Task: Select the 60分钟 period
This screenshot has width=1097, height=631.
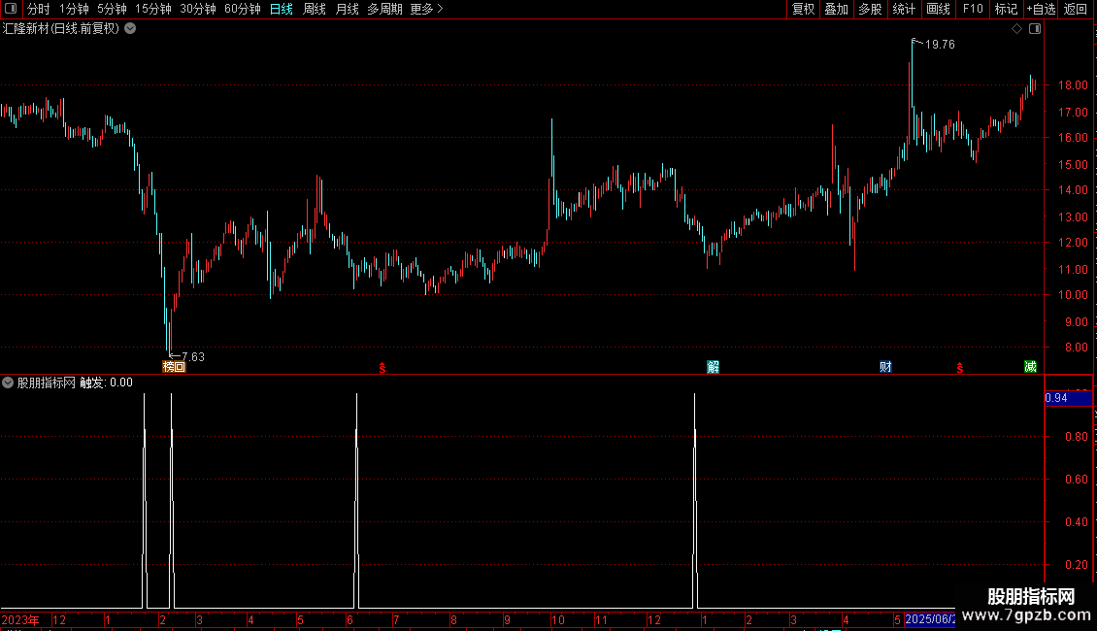Action: click(243, 9)
